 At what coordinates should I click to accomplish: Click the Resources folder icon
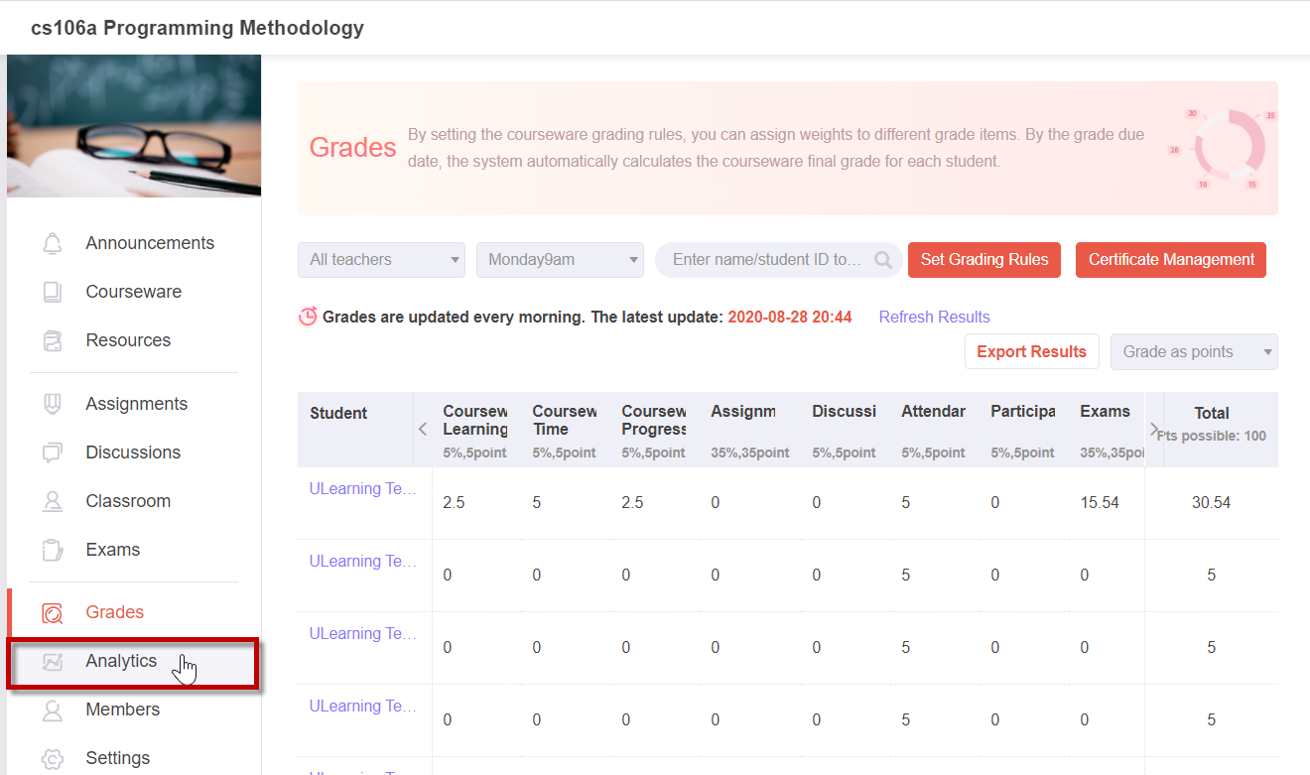pyautogui.click(x=53, y=340)
